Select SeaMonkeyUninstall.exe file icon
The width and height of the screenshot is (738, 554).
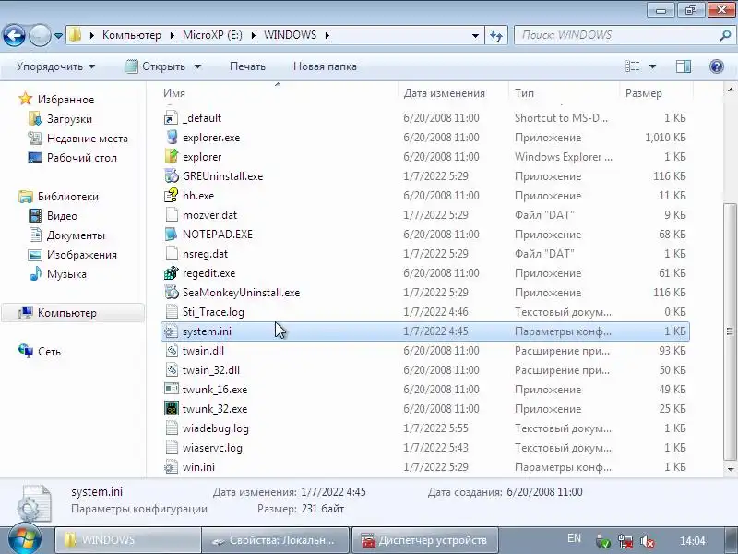171,292
